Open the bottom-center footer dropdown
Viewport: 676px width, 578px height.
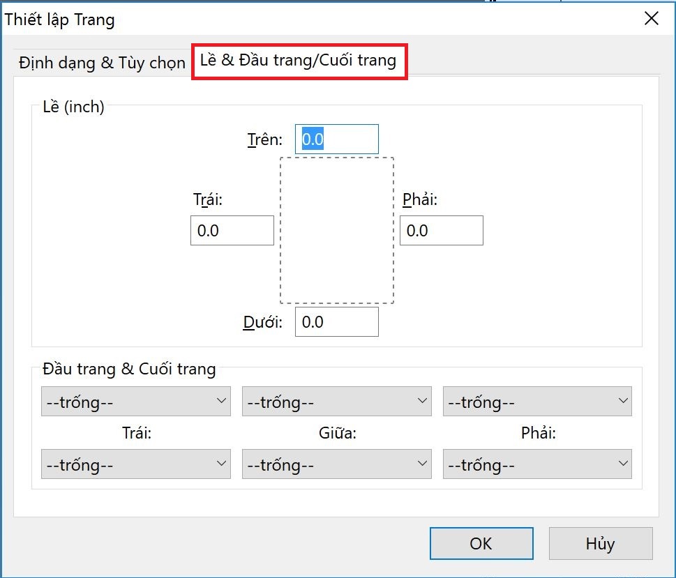[336, 464]
